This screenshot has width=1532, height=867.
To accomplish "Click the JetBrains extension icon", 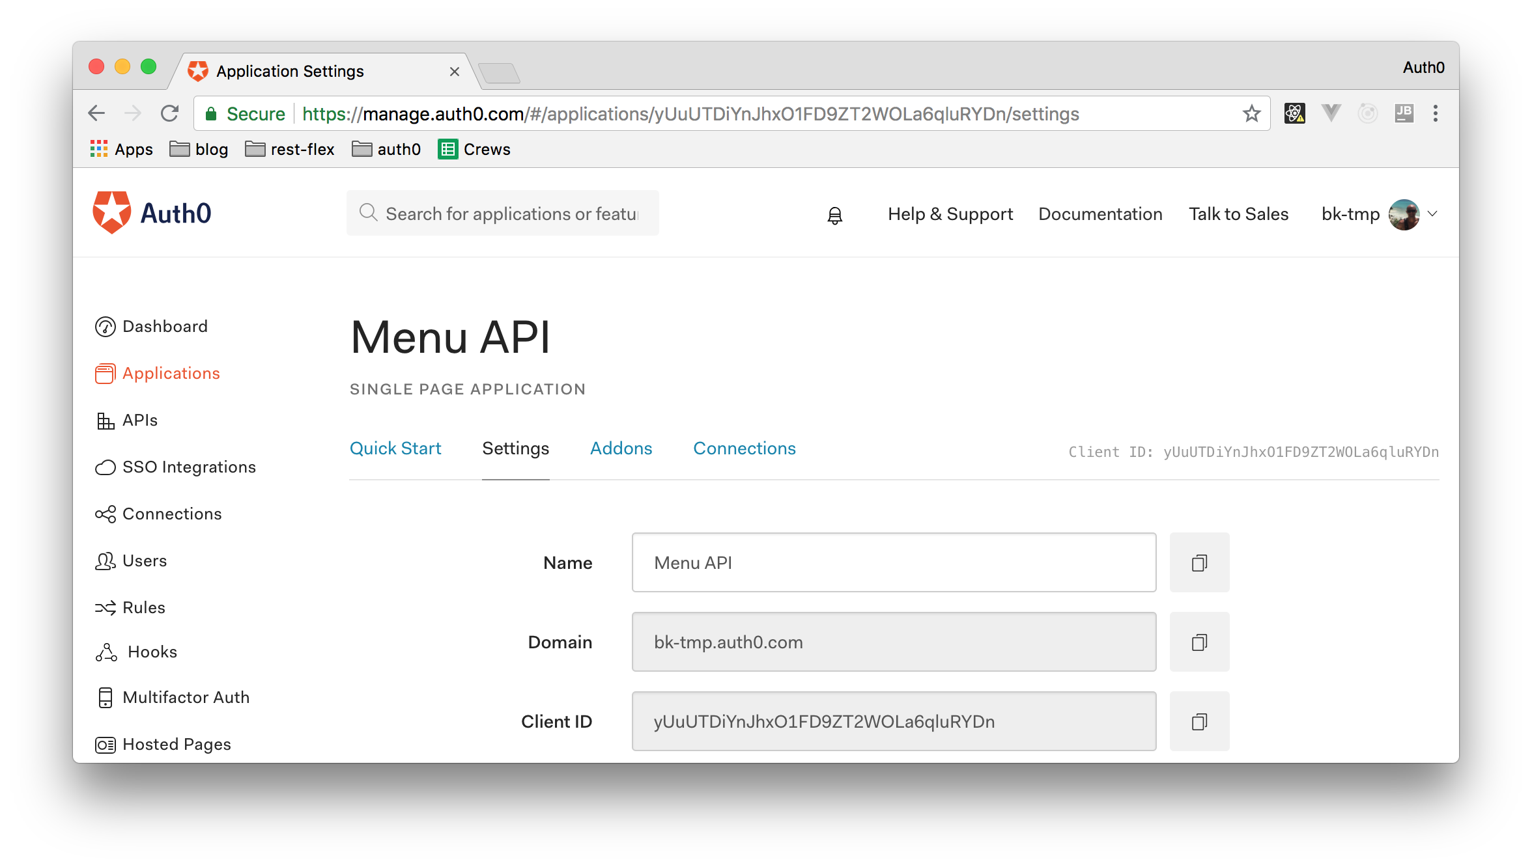I will [x=1404, y=114].
